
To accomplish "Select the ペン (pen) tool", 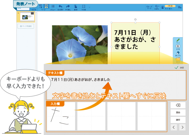I will click(x=178, y=40).
